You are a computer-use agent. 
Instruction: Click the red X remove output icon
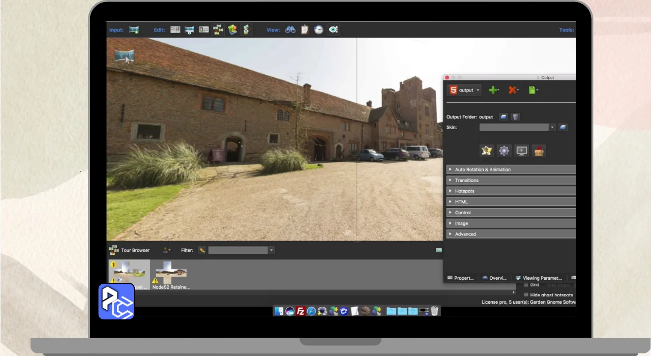tap(513, 90)
